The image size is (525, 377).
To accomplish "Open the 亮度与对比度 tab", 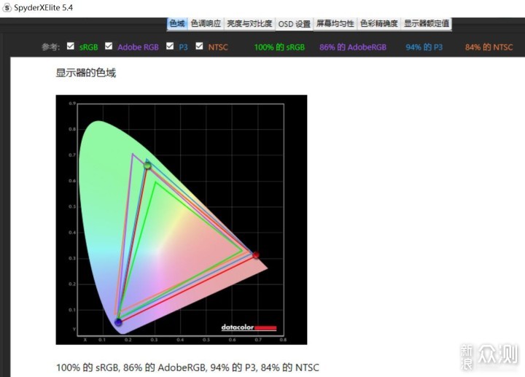I will pyautogui.click(x=249, y=23).
